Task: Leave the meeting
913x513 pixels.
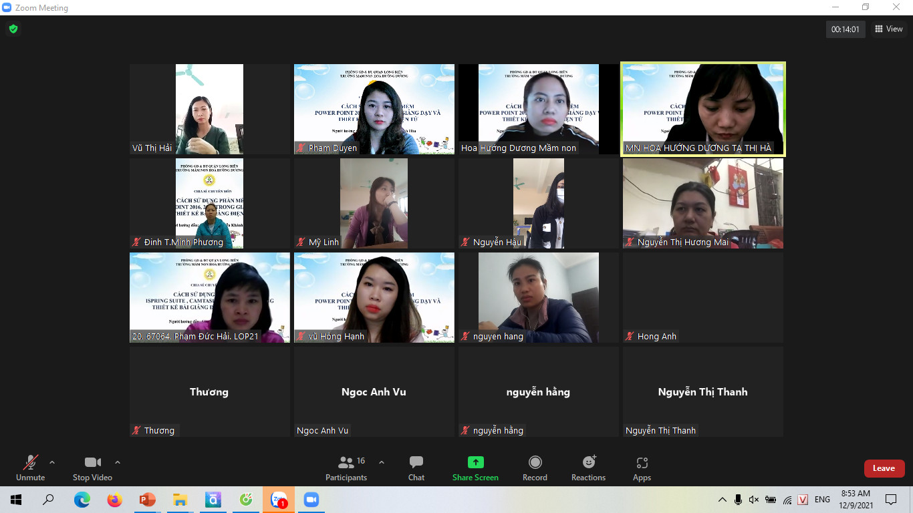Action: (884, 468)
